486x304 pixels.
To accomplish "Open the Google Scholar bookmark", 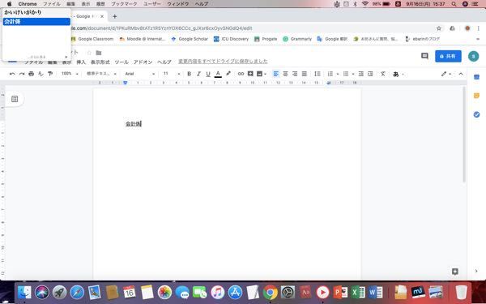I will tap(190, 39).
